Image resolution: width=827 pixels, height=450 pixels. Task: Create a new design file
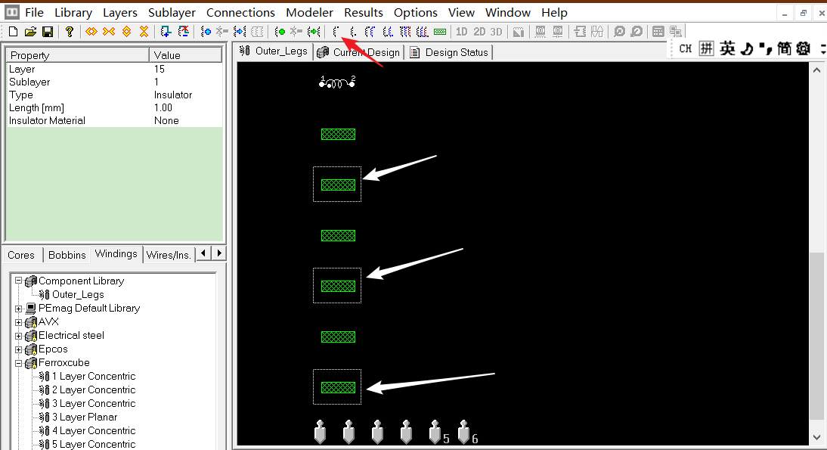tap(12, 31)
